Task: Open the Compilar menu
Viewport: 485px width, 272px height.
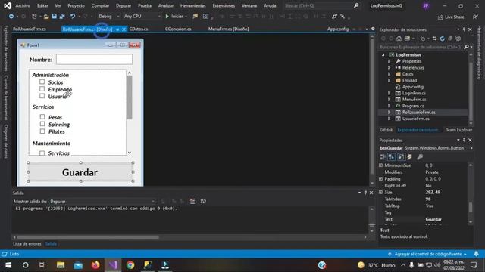Action: click(x=100, y=5)
